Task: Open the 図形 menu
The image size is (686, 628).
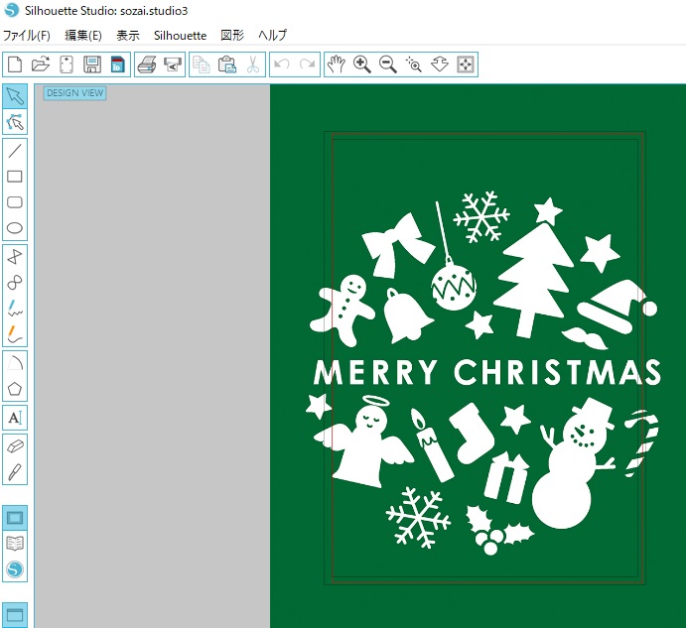Action: [x=231, y=35]
